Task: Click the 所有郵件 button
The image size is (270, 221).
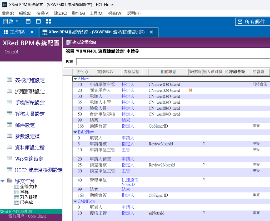Action: [252, 22]
